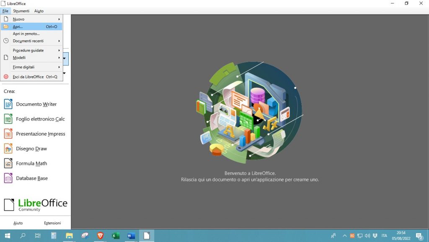Click the Formula Math icon

[8, 163]
